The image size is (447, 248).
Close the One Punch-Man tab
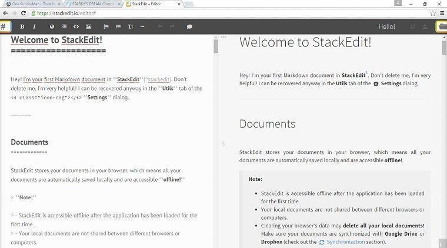tap(59, 4)
